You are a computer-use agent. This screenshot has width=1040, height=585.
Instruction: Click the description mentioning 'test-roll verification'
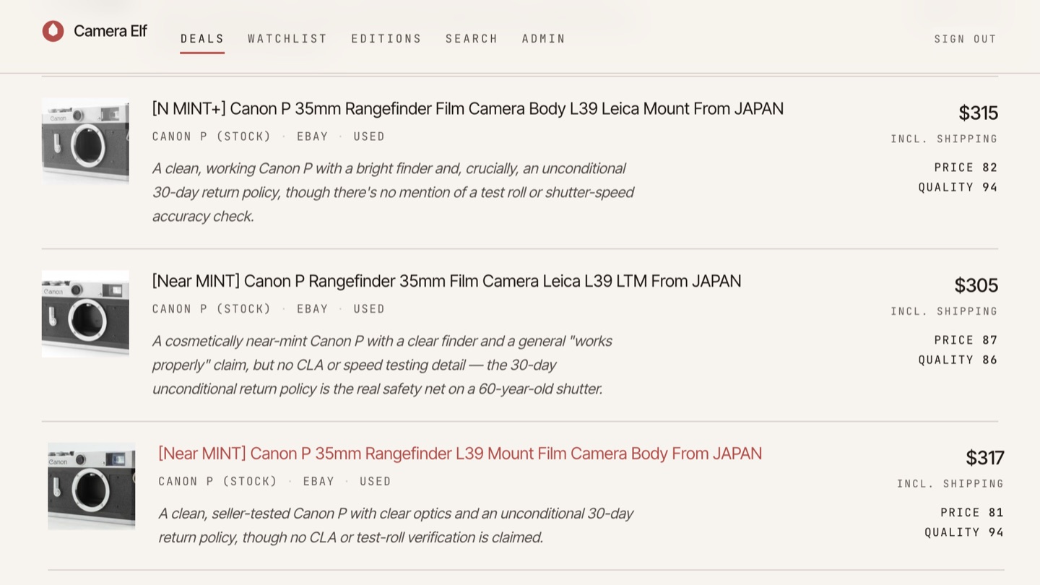pyautogui.click(x=396, y=526)
